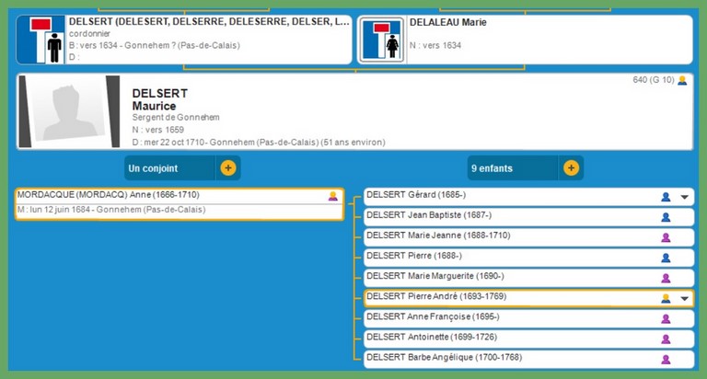The image size is (707, 379).
Task: Click the father's dead-end male icon
Action: click(41, 40)
